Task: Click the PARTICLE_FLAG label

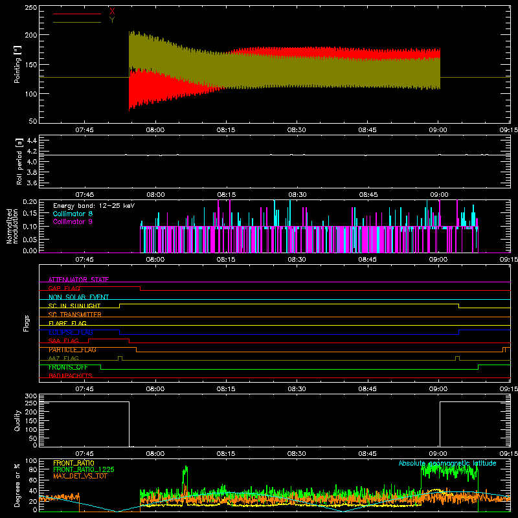Action: [73, 350]
